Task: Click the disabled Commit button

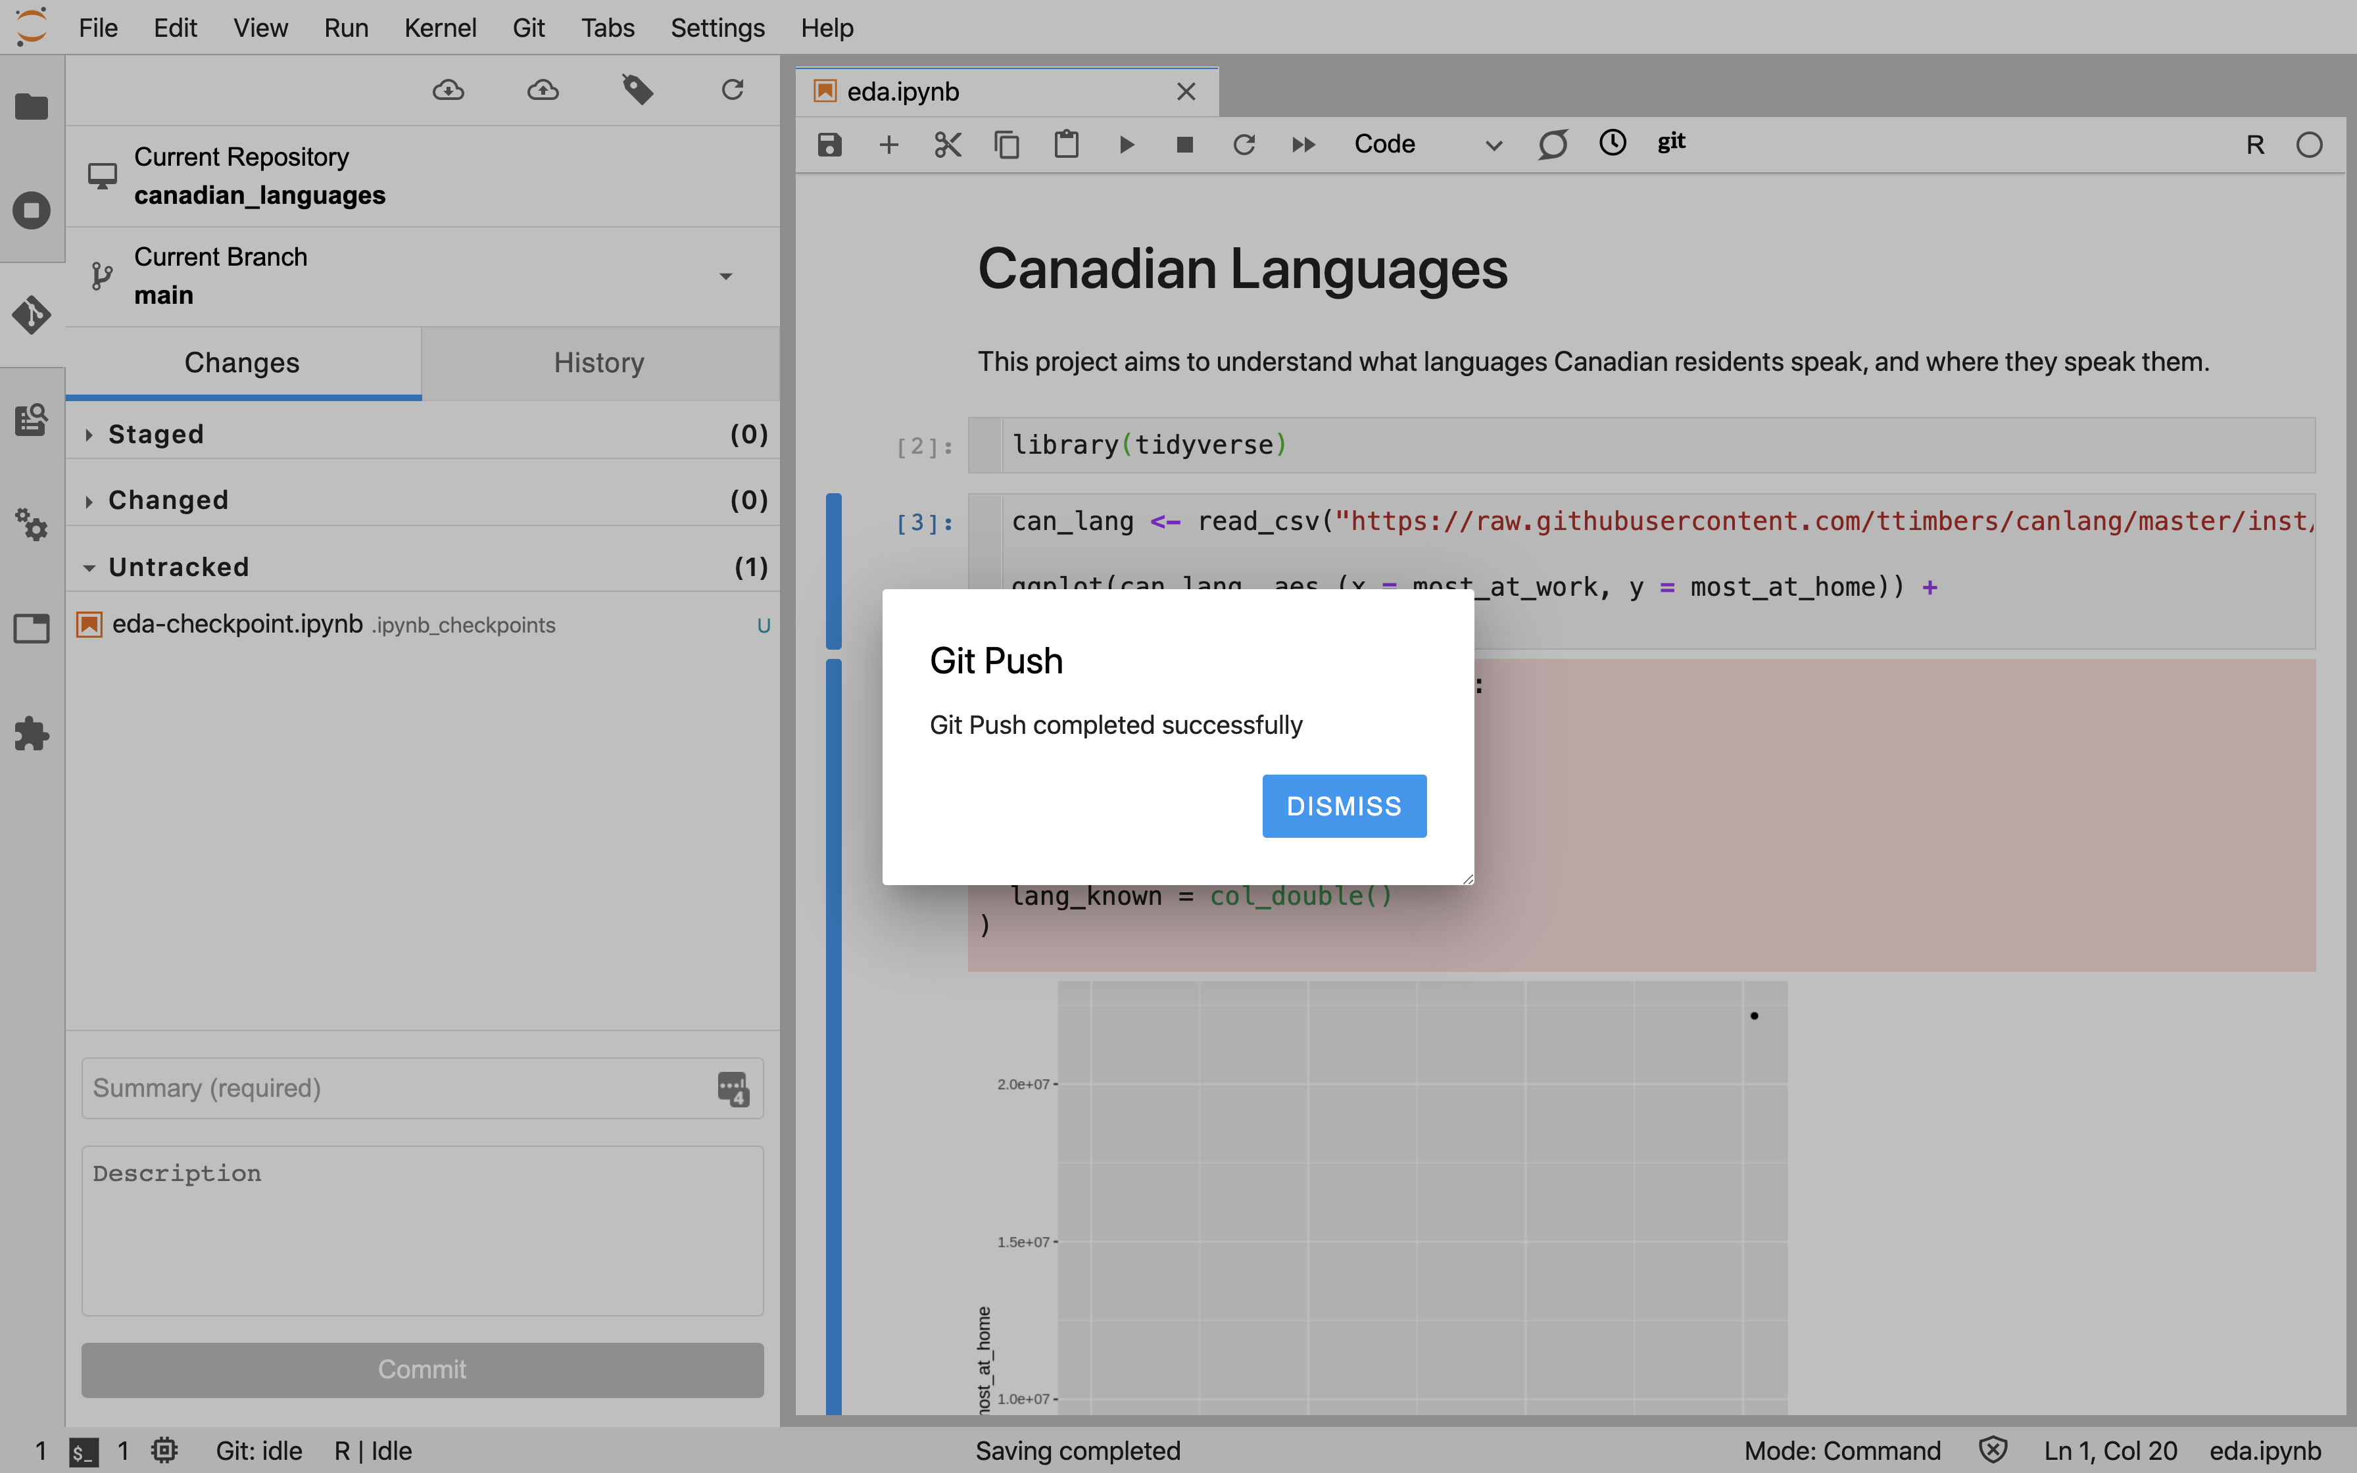Action: click(422, 1370)
